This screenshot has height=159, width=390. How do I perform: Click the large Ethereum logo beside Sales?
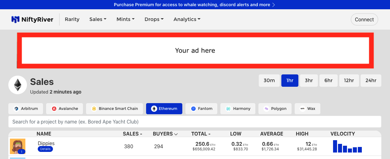click(x=18, y=85)
